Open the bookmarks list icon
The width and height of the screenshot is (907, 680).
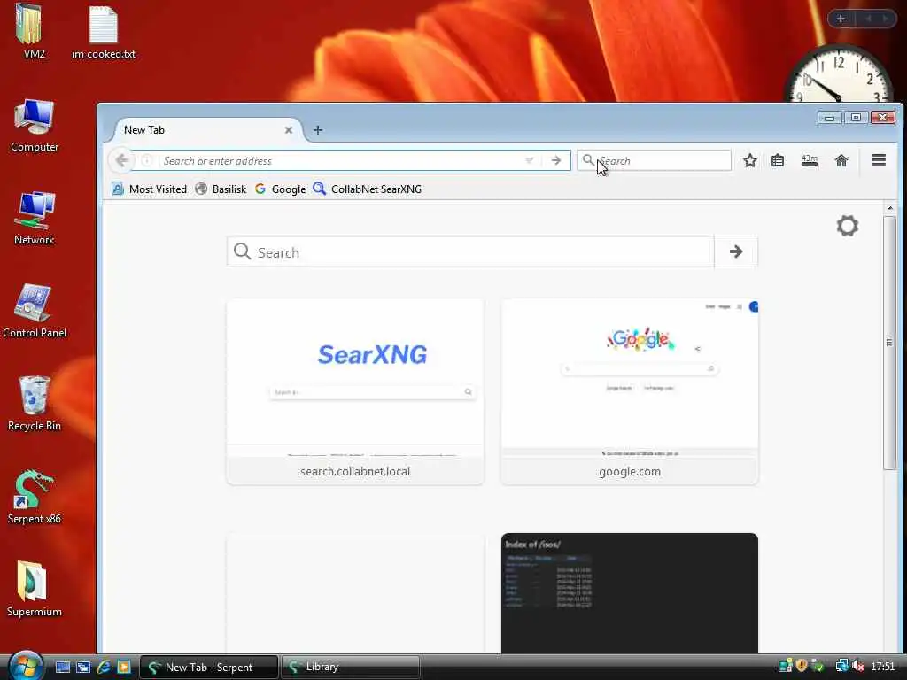tap(778, 160)
